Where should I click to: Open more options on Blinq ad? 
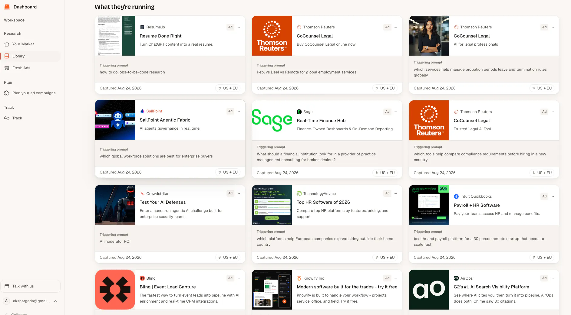[238, 278]
